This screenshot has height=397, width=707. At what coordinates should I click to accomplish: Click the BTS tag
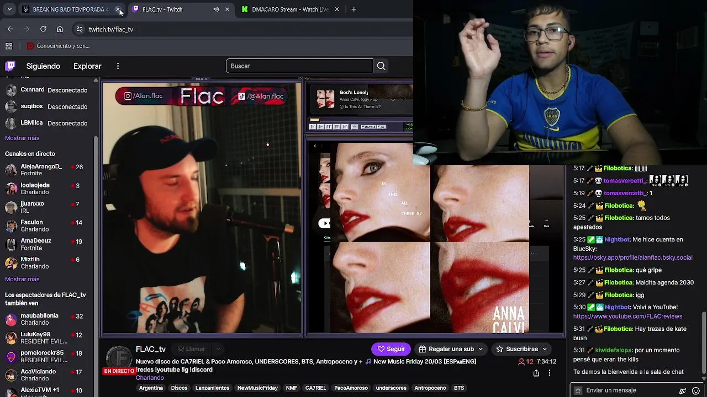(x=459, y=388)
